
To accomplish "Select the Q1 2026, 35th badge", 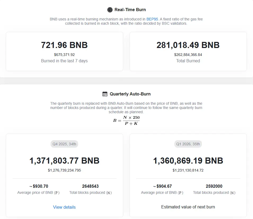I will (188, 144).
